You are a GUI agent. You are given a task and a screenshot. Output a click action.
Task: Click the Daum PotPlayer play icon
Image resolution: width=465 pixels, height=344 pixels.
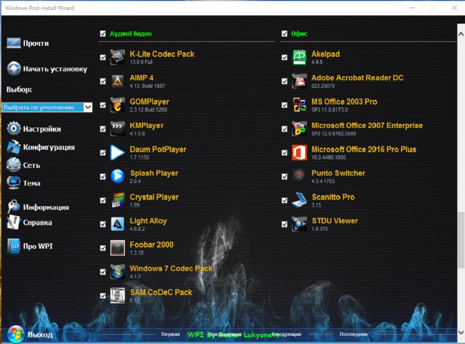pyautogui.click(x=117, y=152)
